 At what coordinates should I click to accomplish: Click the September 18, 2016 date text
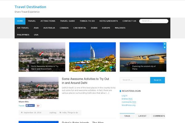click(32, 113)
